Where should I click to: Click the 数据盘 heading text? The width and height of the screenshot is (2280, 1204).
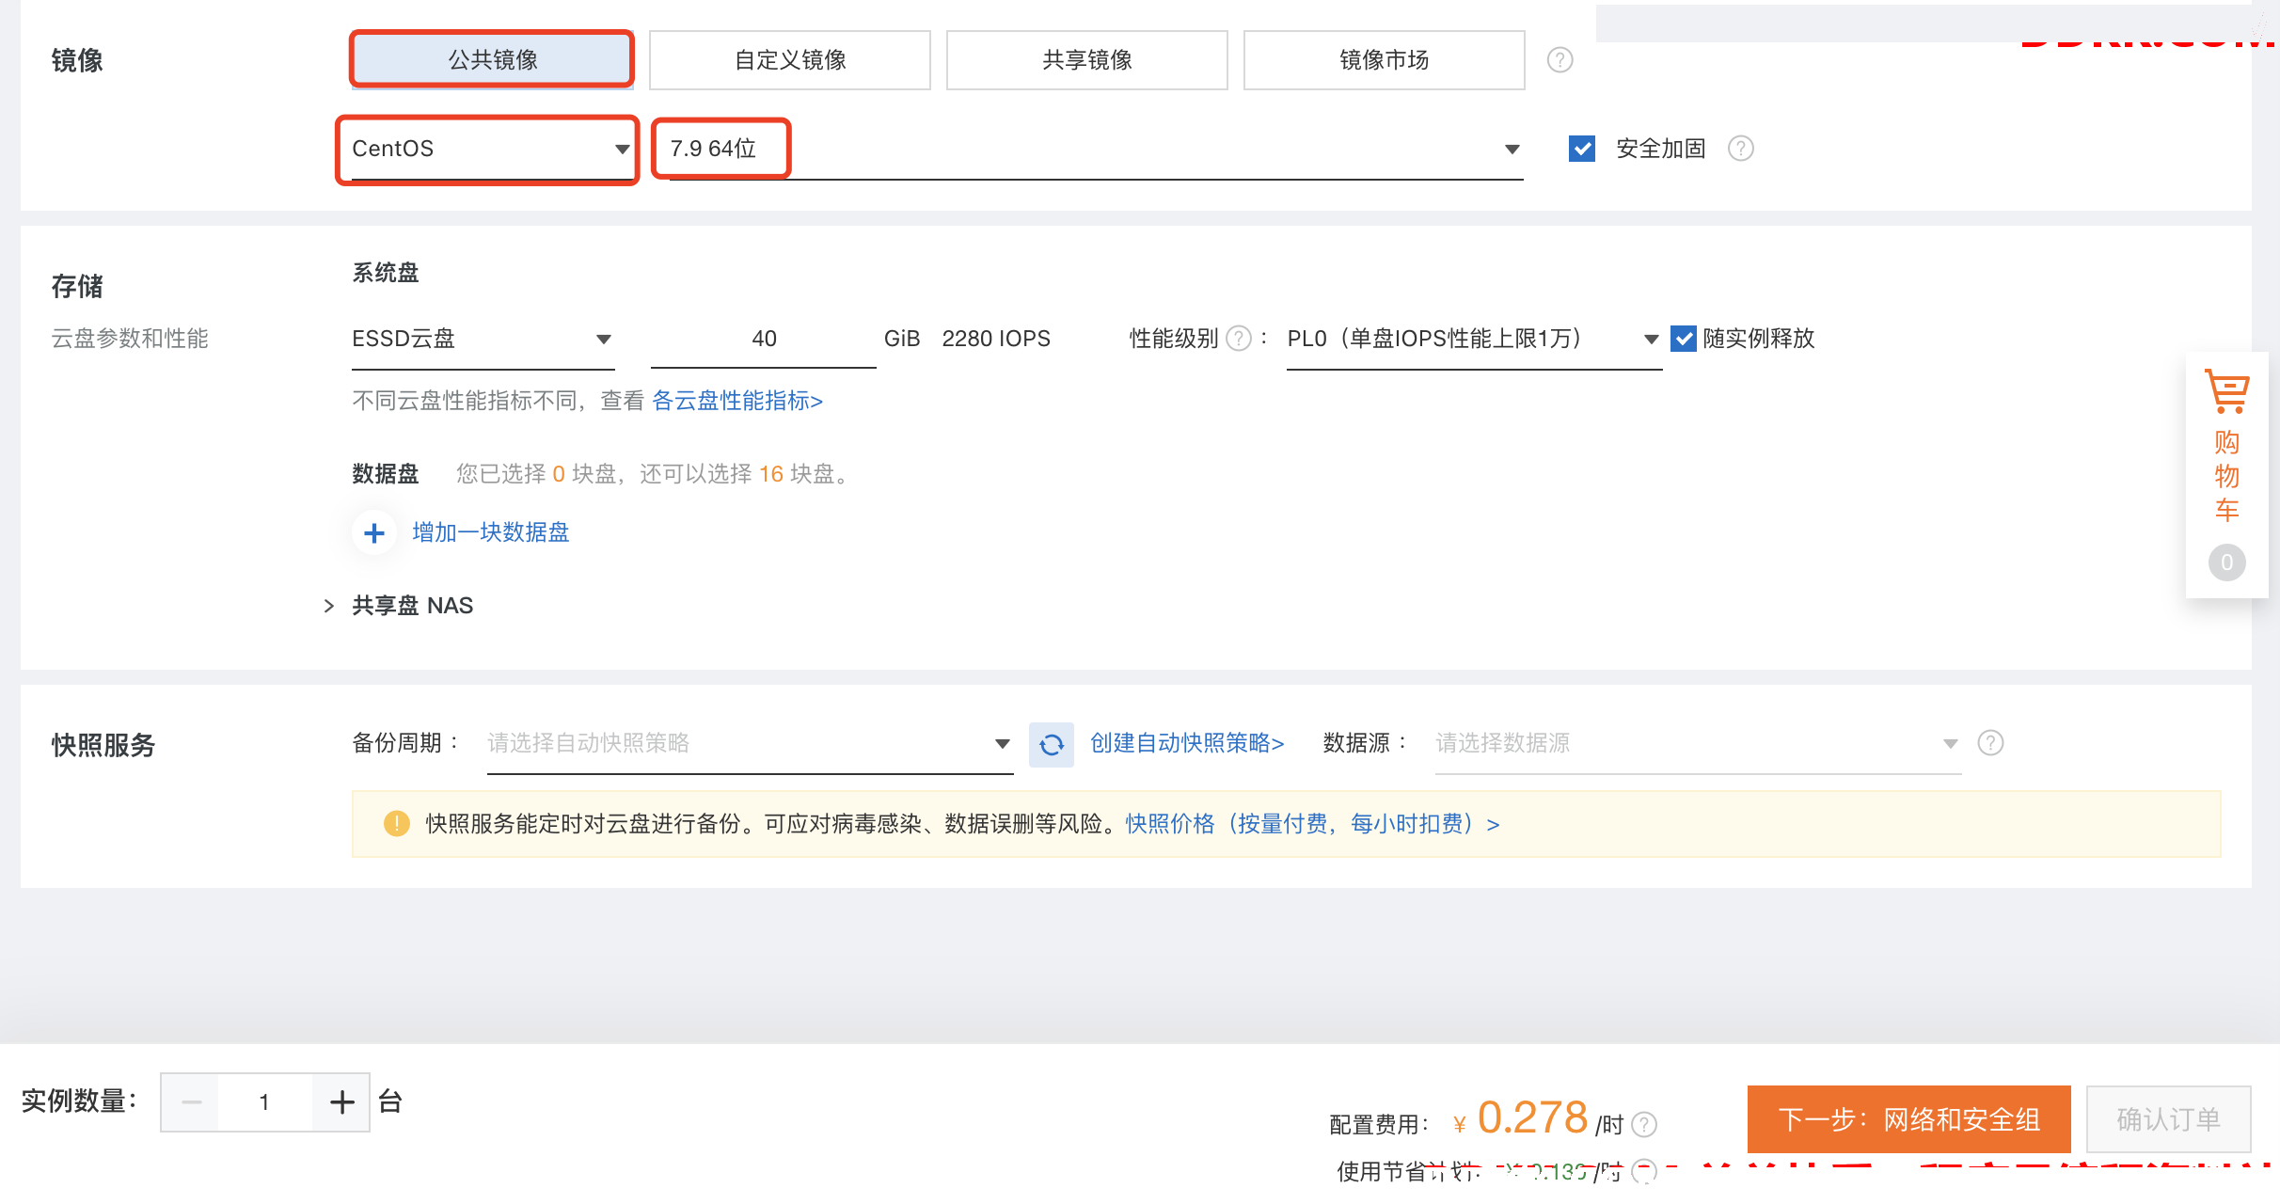[386, 473]
